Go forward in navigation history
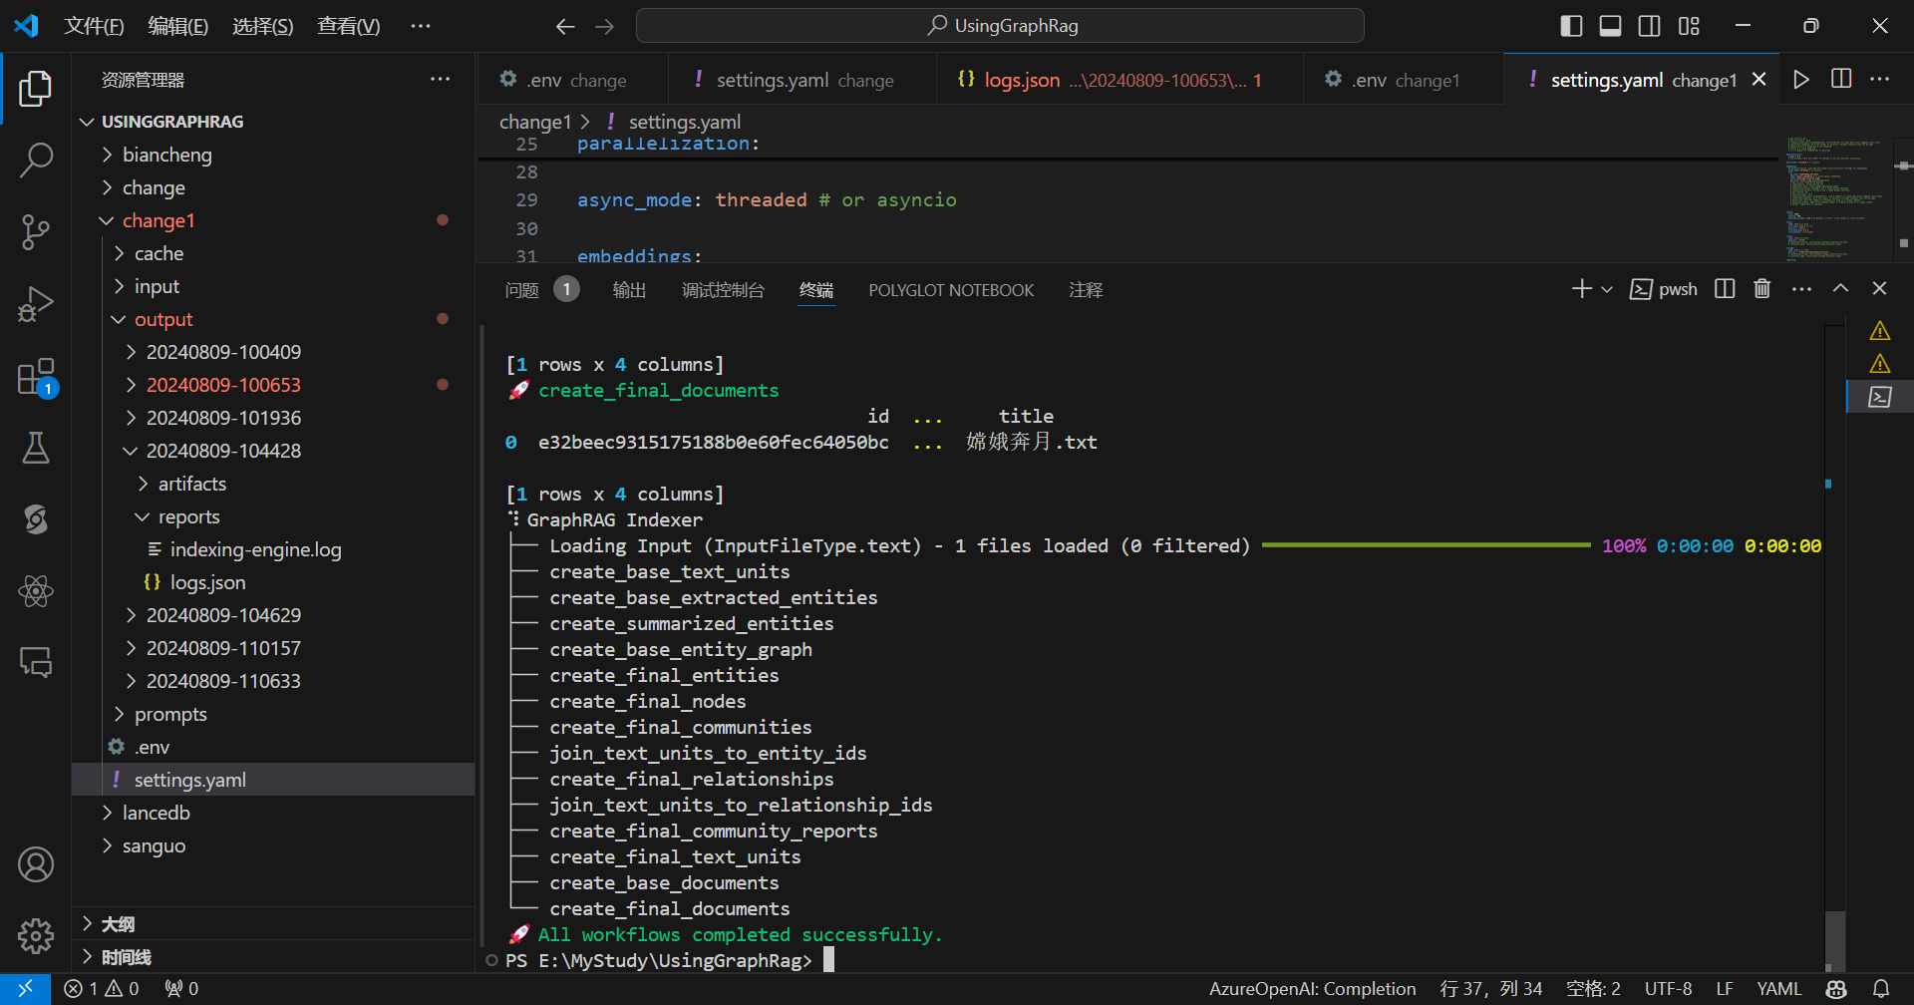 point(605,26)
